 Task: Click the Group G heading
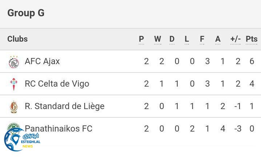26,13
